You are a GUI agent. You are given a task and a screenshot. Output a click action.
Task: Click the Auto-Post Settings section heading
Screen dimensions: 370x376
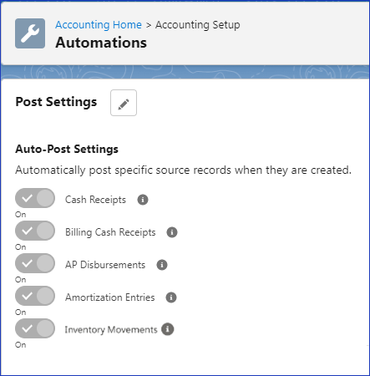tap(67, 149)
